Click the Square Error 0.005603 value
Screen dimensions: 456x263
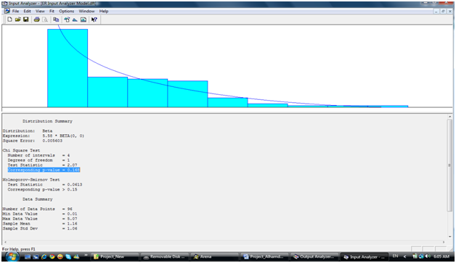[x=52, y=141]
